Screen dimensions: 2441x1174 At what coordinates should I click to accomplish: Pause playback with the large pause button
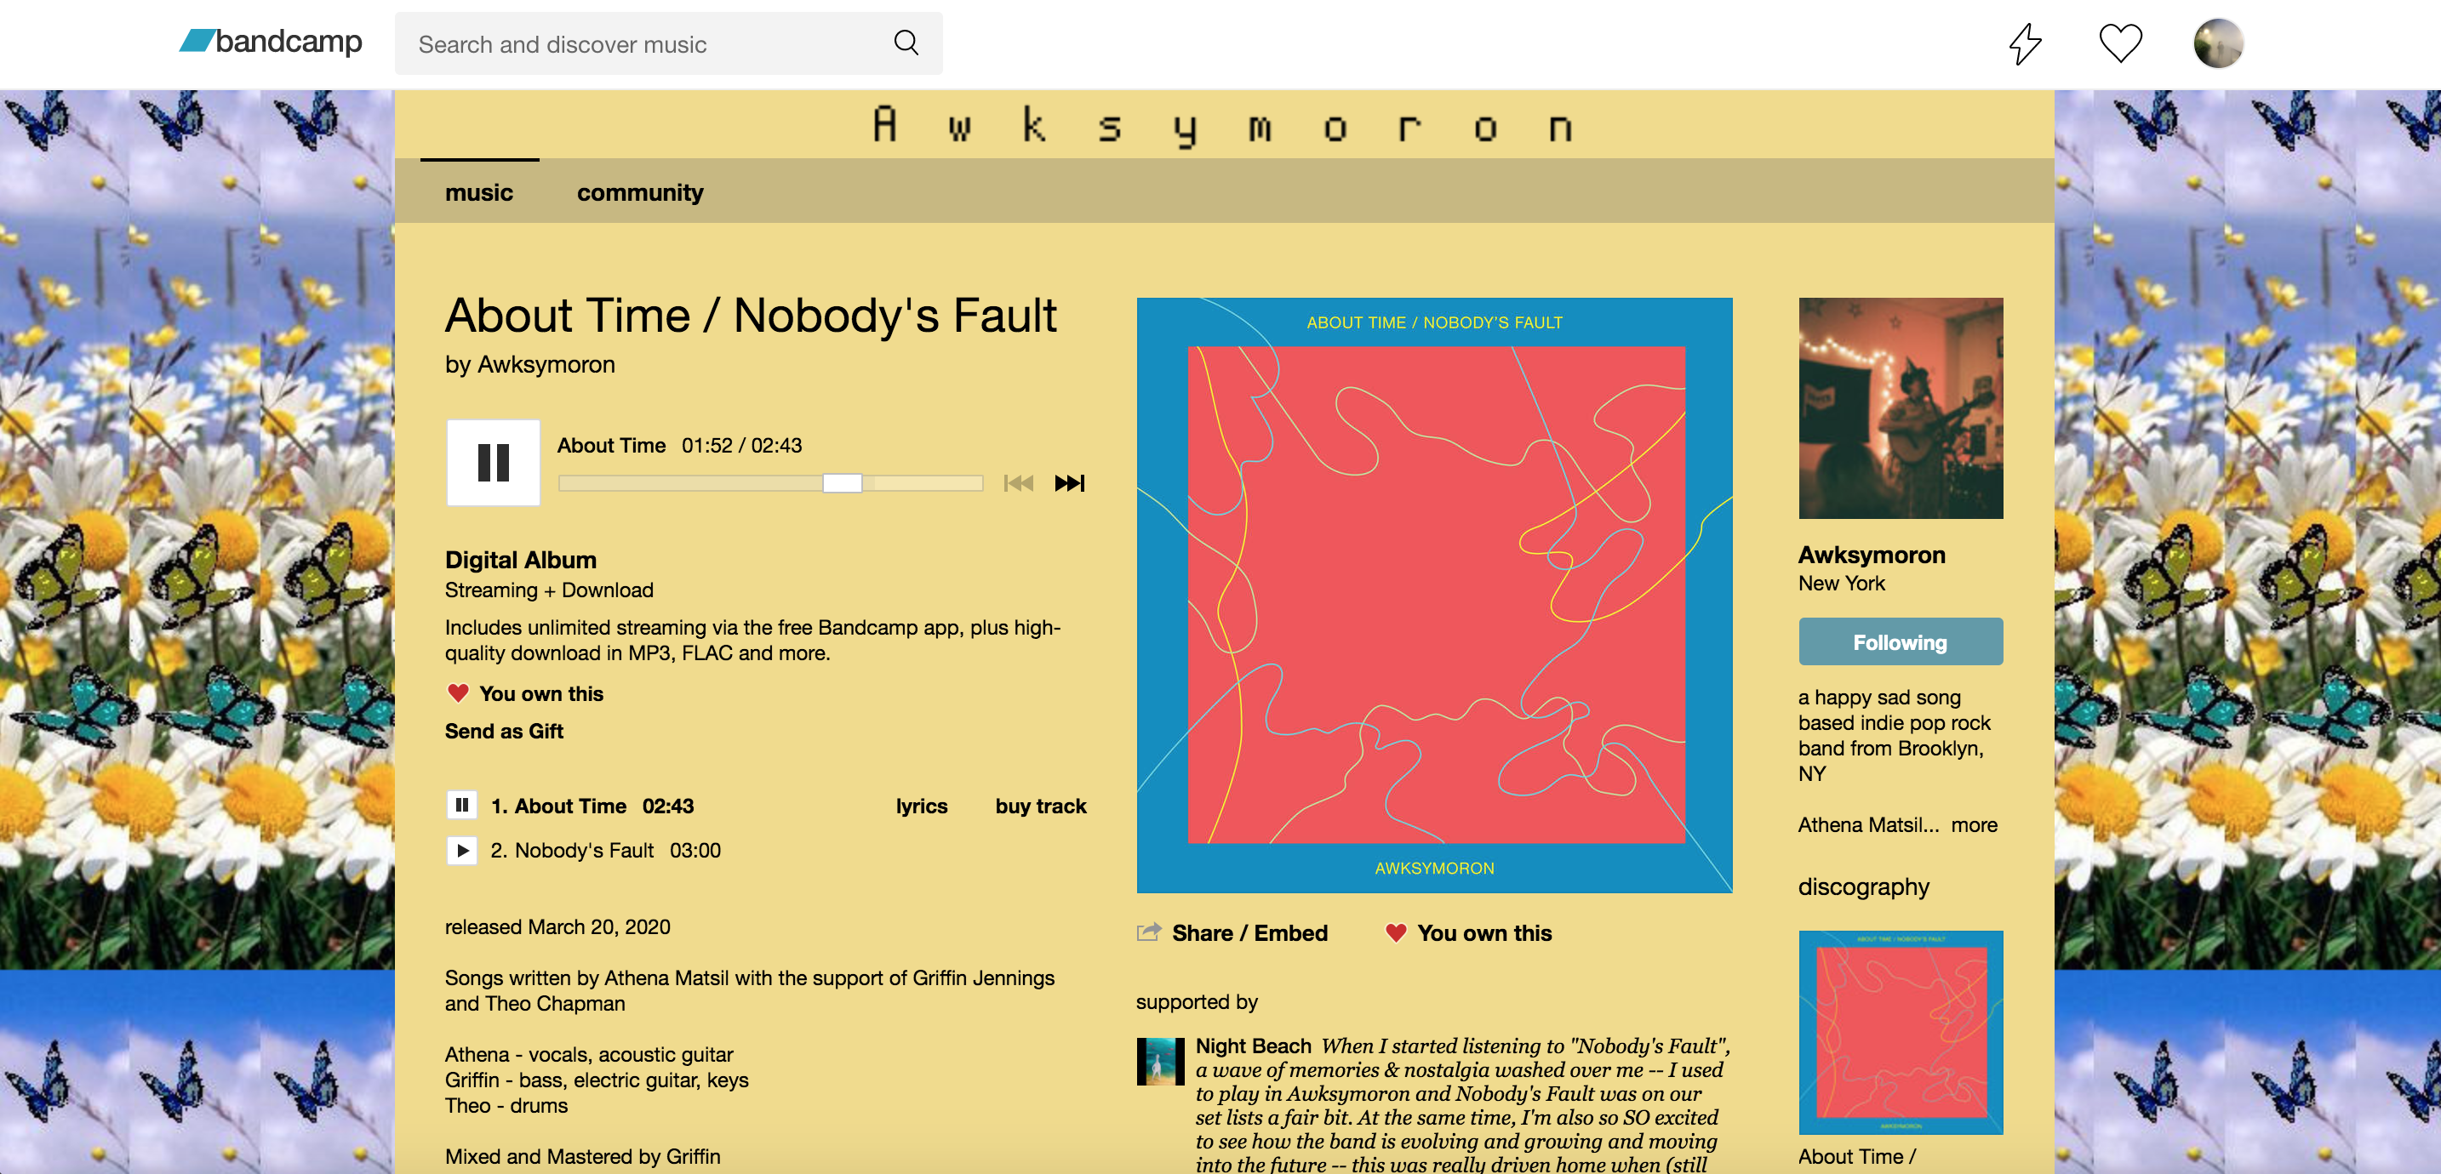tap(493, 463)
